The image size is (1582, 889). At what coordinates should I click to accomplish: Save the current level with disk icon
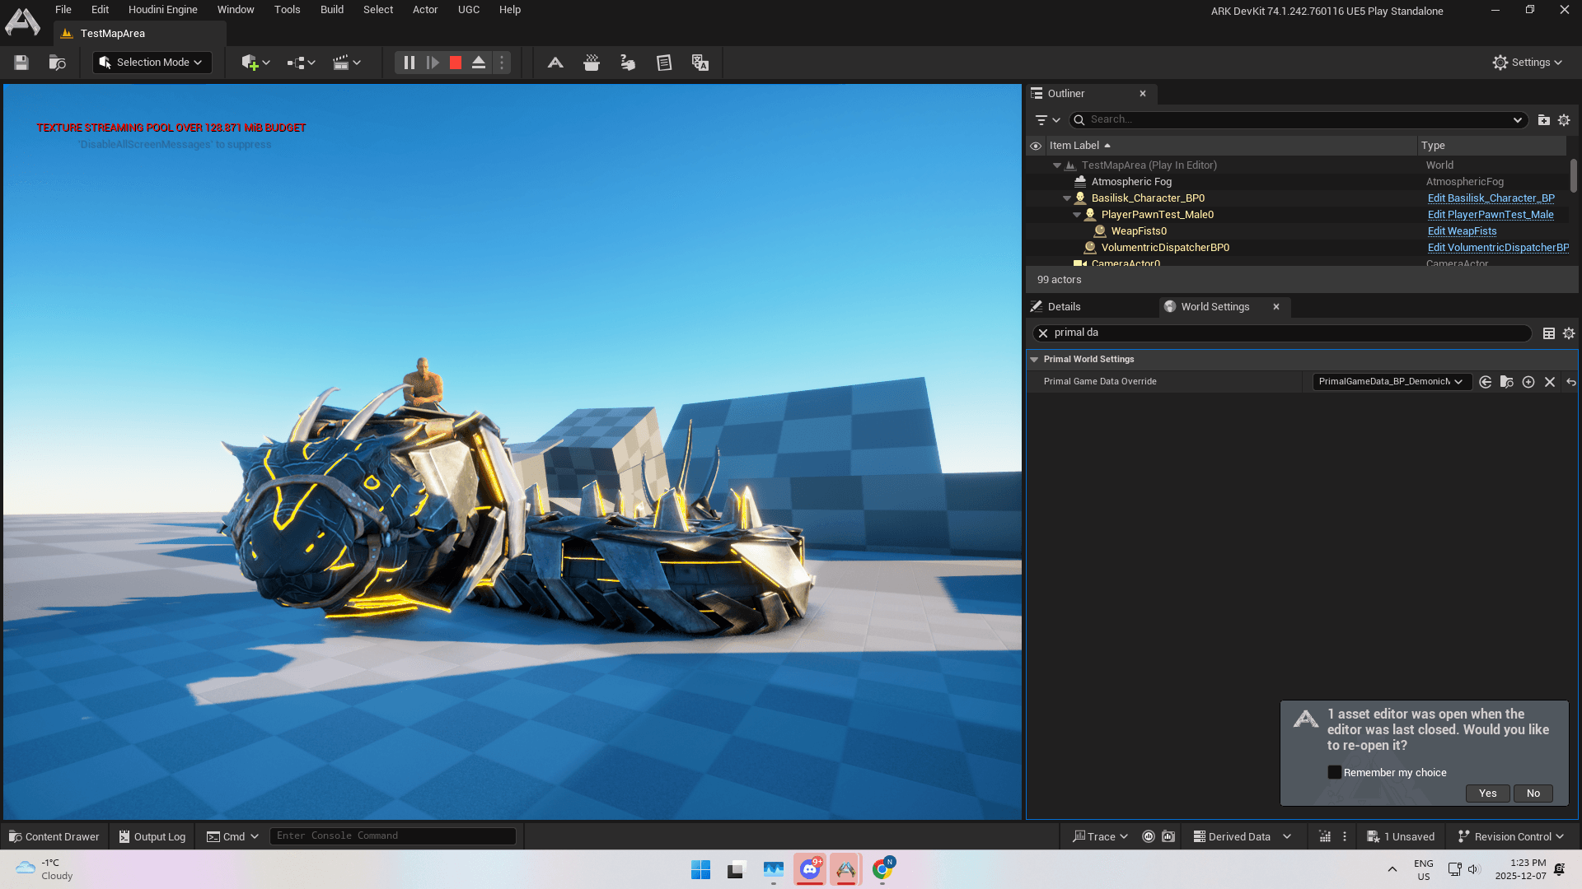click(21, 63)
